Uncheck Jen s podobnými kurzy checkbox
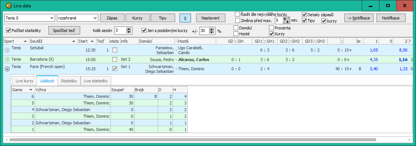This screenshot has height=146, width=416. pos(144,31)
